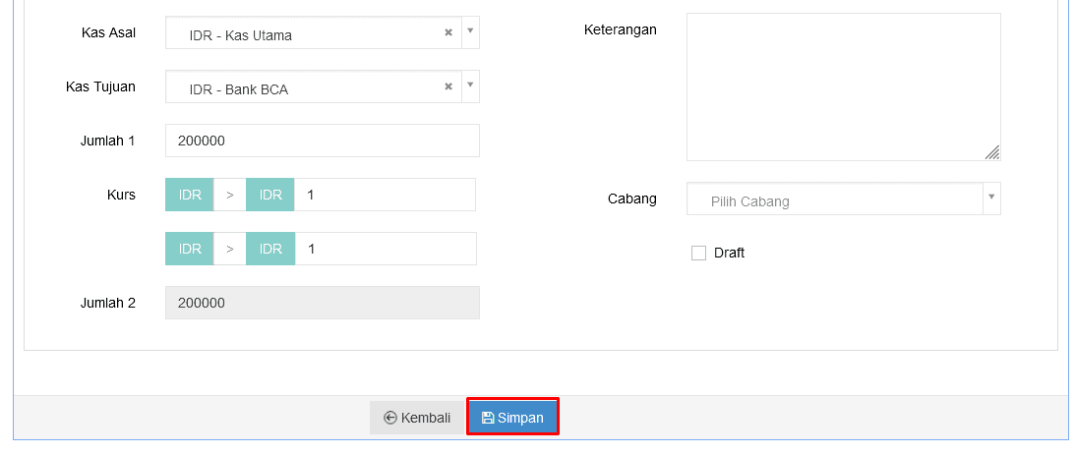Click the right IDR badge in first Kurs row

tap(270, 195)
